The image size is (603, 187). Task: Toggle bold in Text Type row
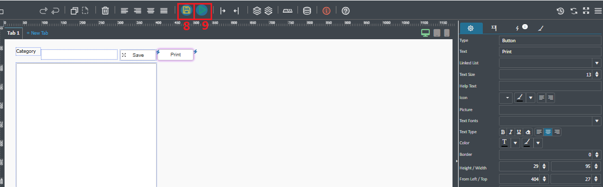[x=503, y=132]
